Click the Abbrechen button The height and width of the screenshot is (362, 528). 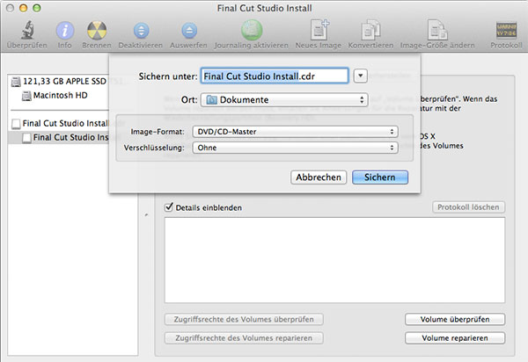(x=319, y=177)
